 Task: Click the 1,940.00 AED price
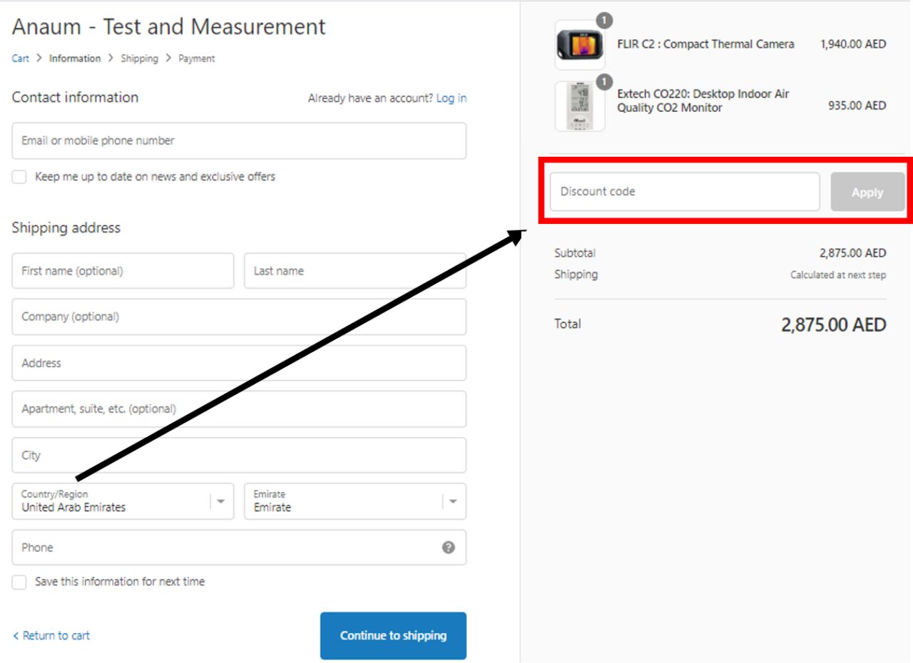point(853,44)
